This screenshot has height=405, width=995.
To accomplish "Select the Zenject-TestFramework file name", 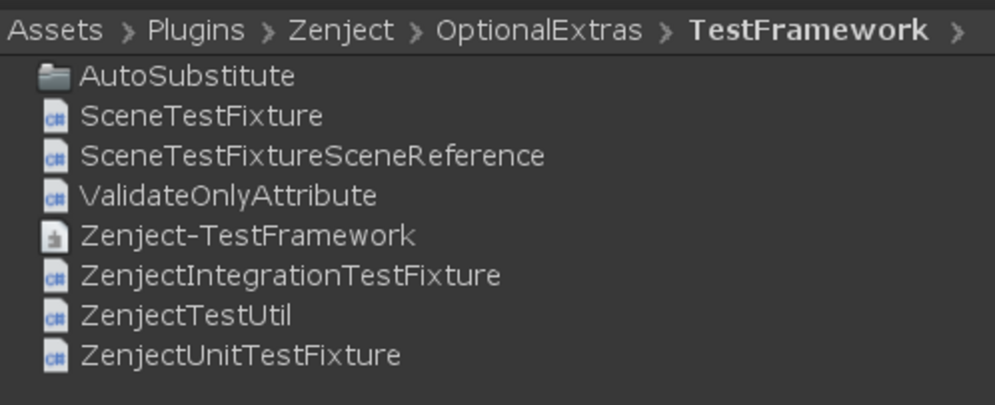I will click(x=247, y=235).
